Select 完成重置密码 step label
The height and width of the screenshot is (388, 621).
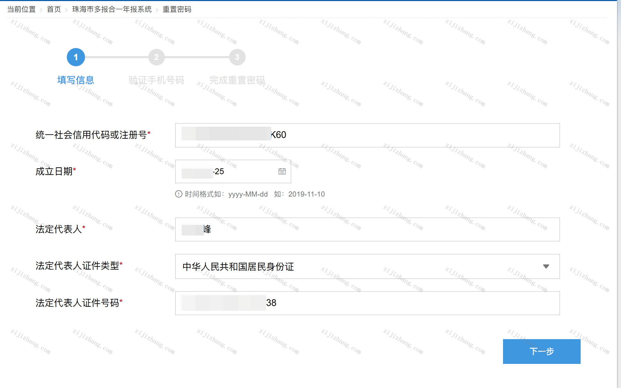[x=237, y=80]
